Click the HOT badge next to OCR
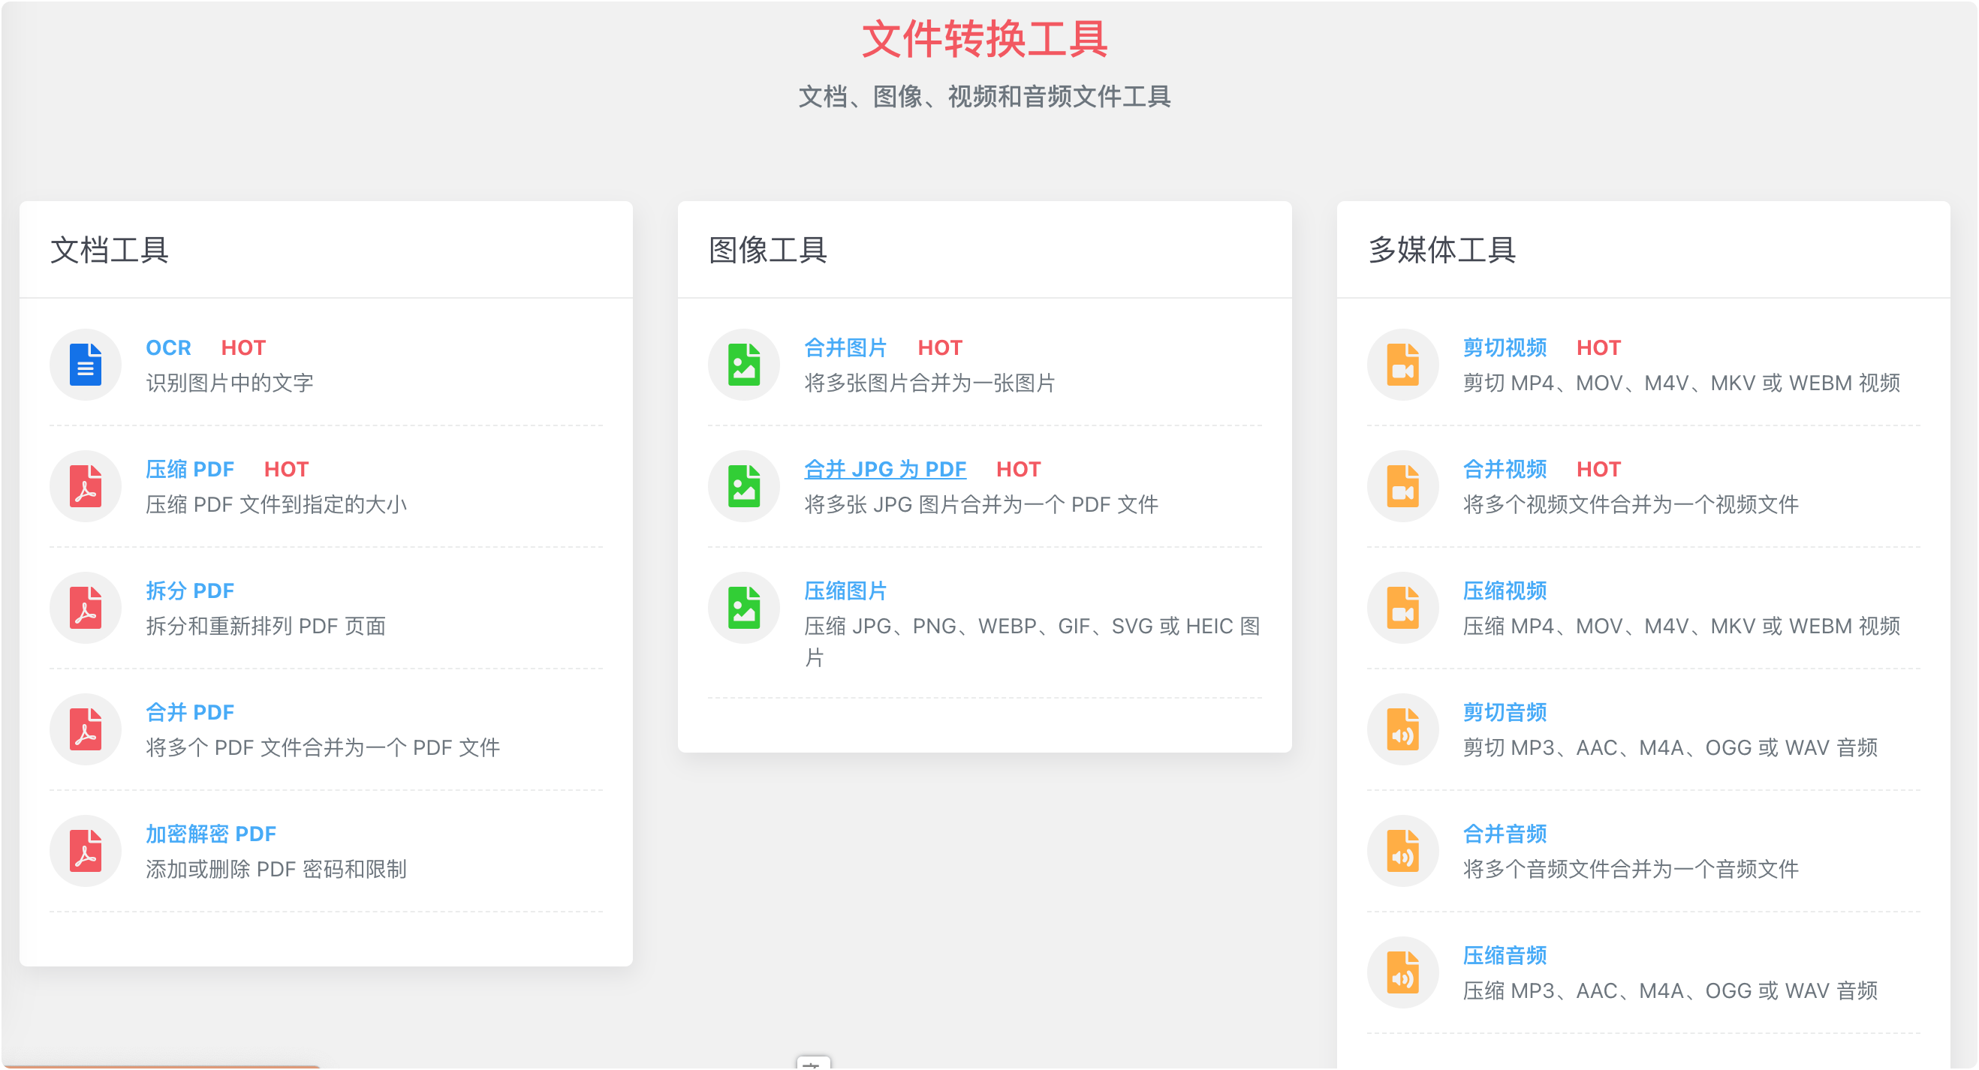 click(x=243, y=348)
